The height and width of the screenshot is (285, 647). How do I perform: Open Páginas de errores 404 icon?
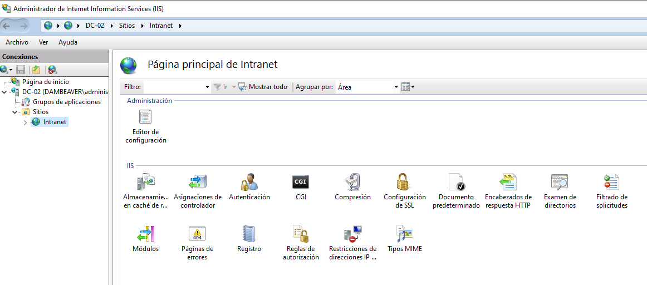[x=197, y=233]
